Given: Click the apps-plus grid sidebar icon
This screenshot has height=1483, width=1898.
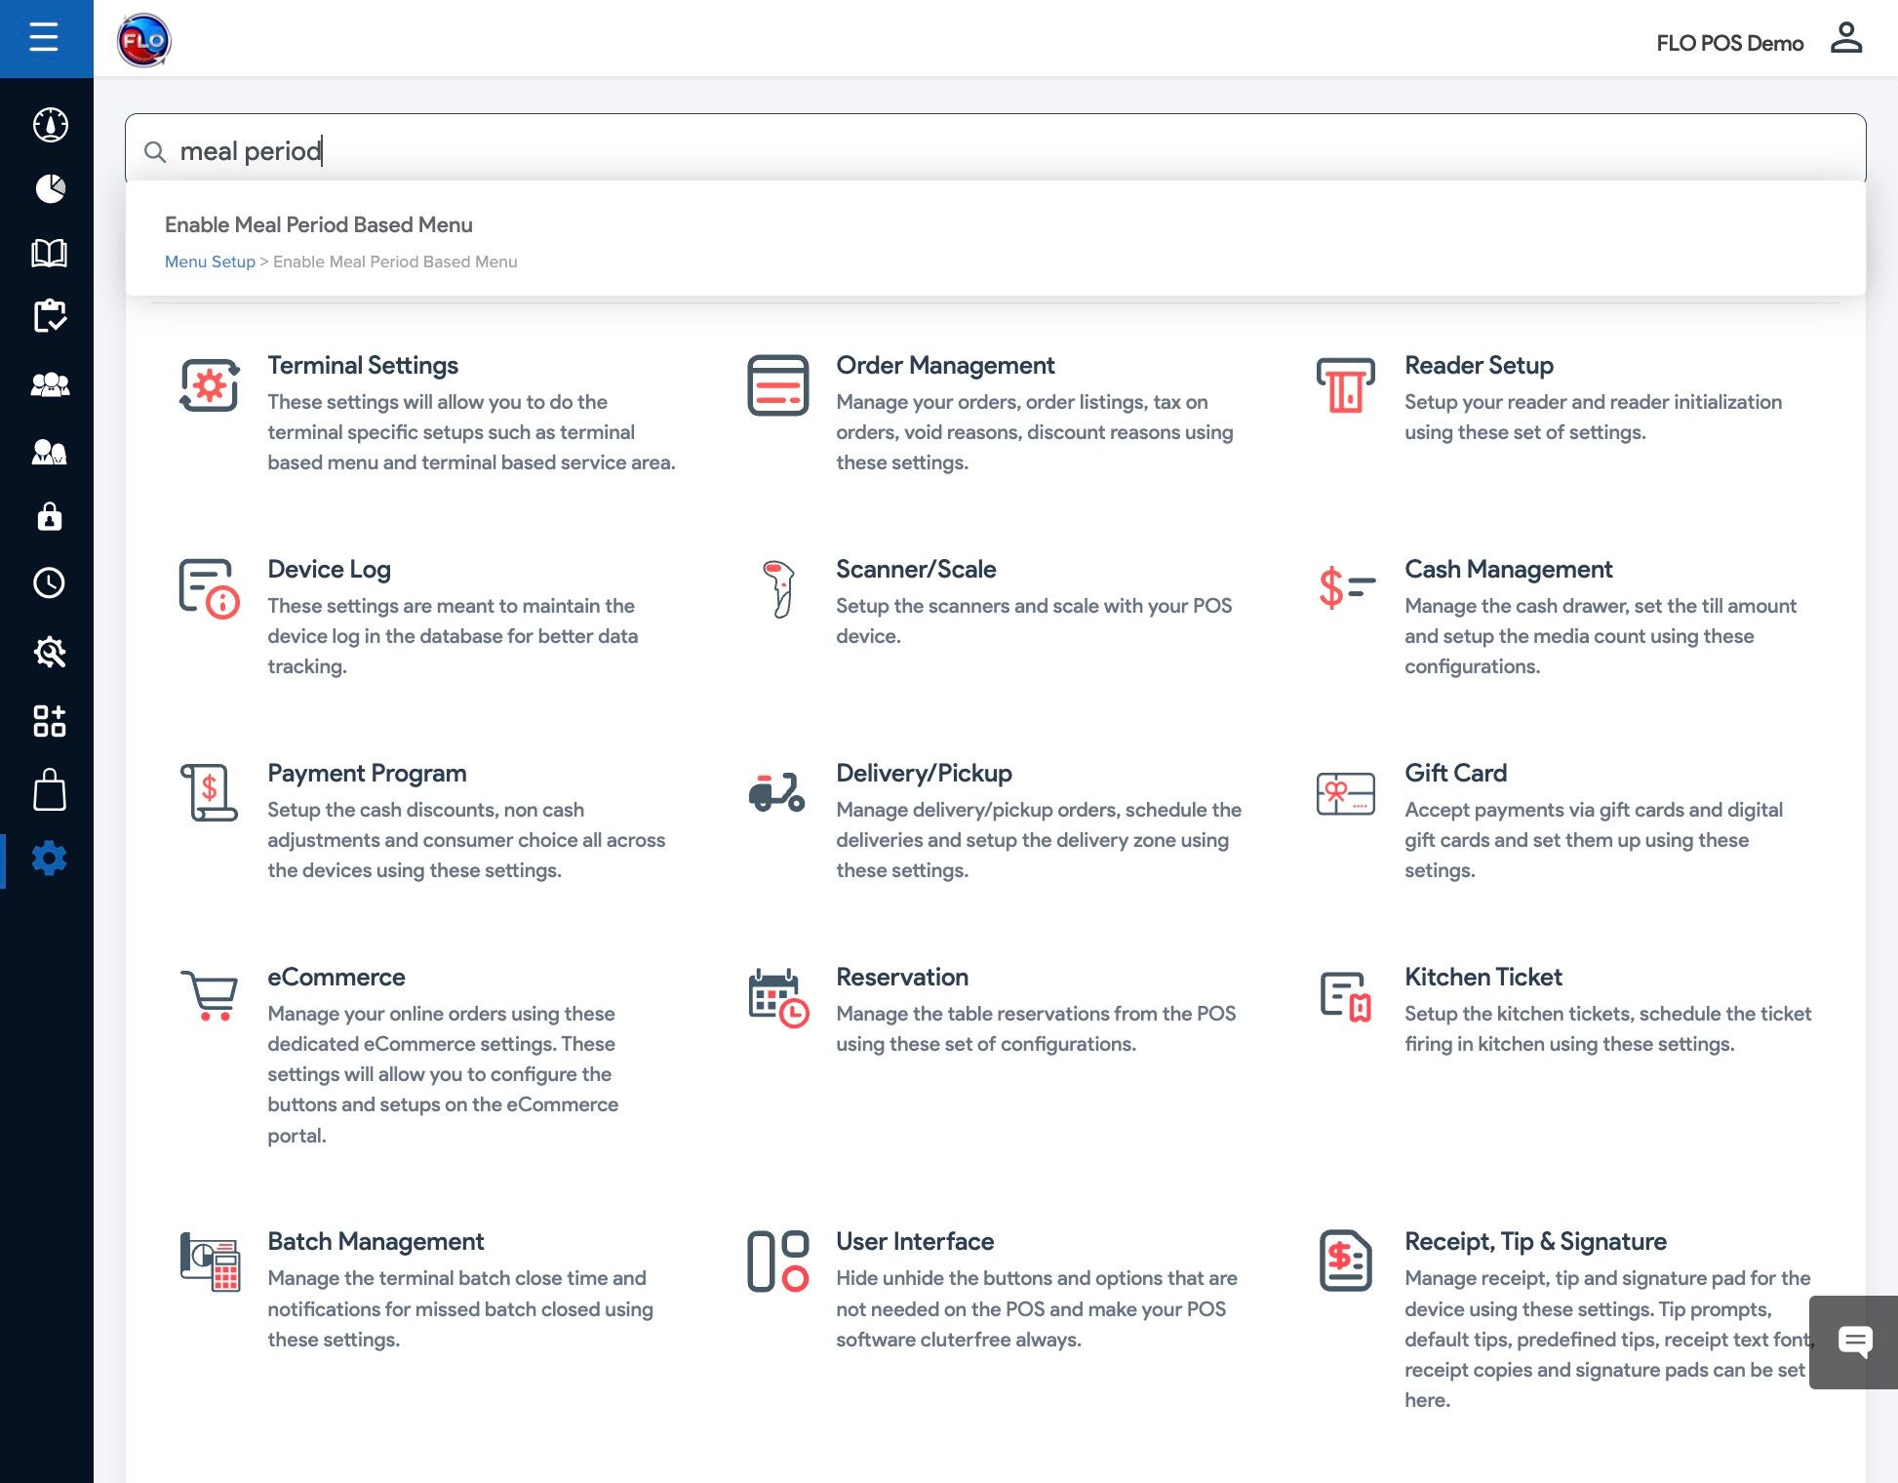Looking at the screenshot, I should point(50,721).
